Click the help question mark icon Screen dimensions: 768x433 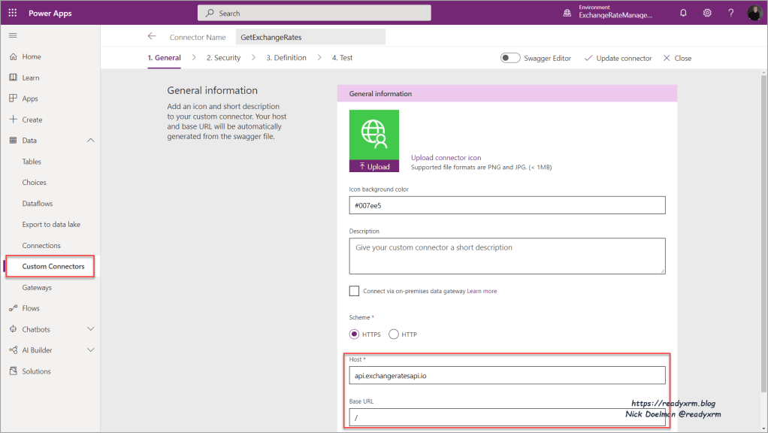point(730,13)
